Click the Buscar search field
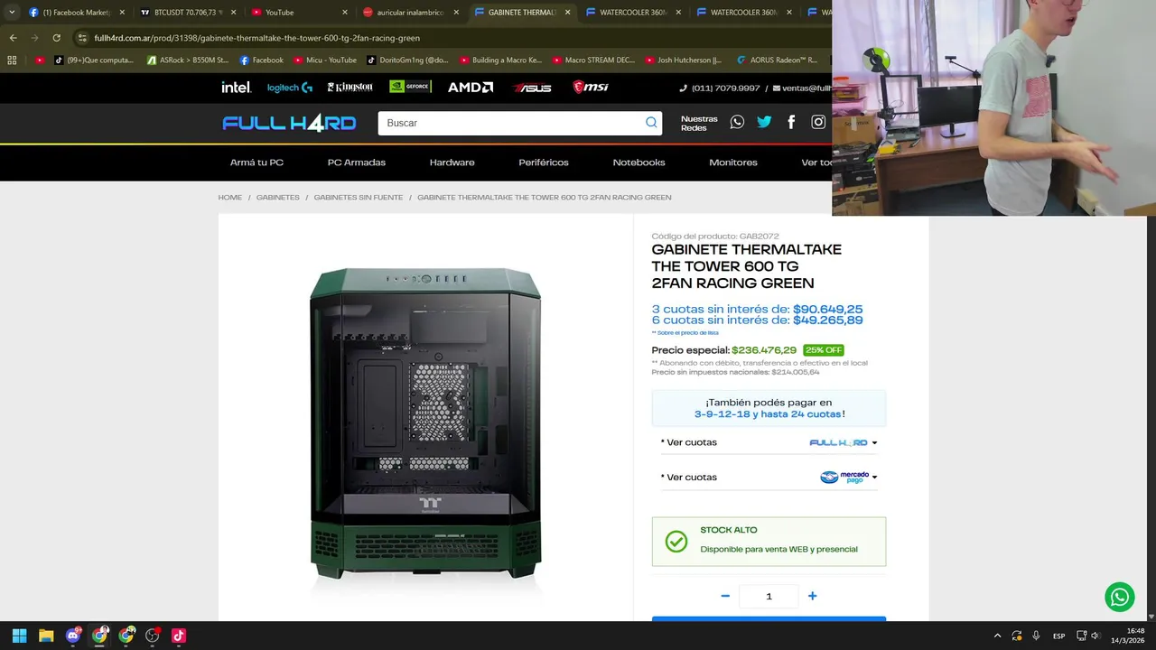Viewport: 1156px width, 650px height. point(510,123)
